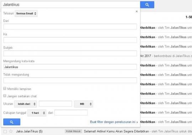Click inside the Subjek field
Screen dimensions: 192x135
70,53
